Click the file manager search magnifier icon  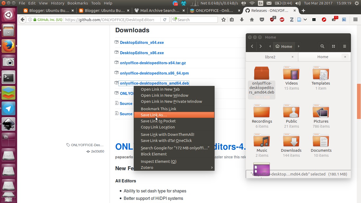point(322,46)
